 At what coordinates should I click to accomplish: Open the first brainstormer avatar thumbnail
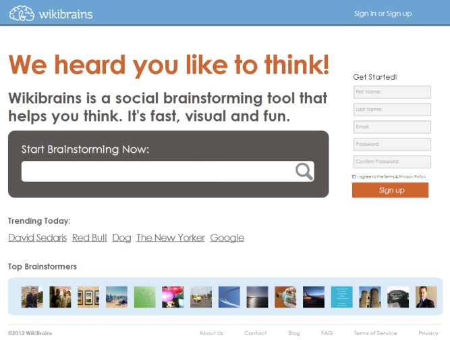[32, 297]
